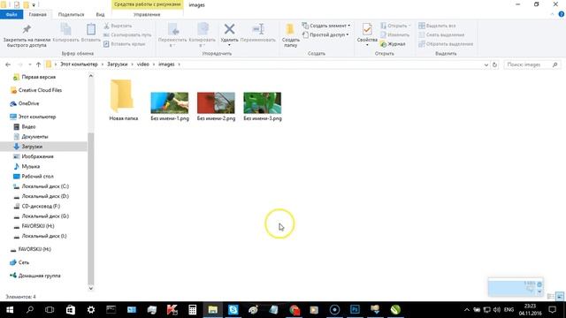Collapse the ribbon with the chevron

tap(552, 14)
